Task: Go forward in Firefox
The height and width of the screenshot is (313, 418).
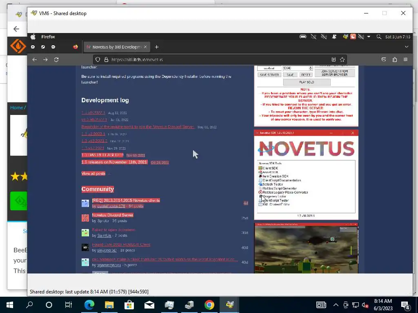Action: [45, 60]
